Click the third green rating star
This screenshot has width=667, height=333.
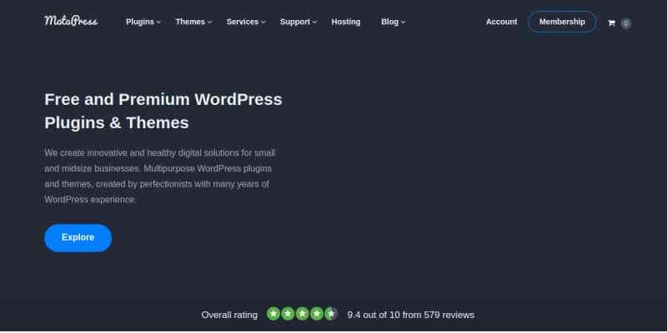pyautogui.click(x=302, y=314)
